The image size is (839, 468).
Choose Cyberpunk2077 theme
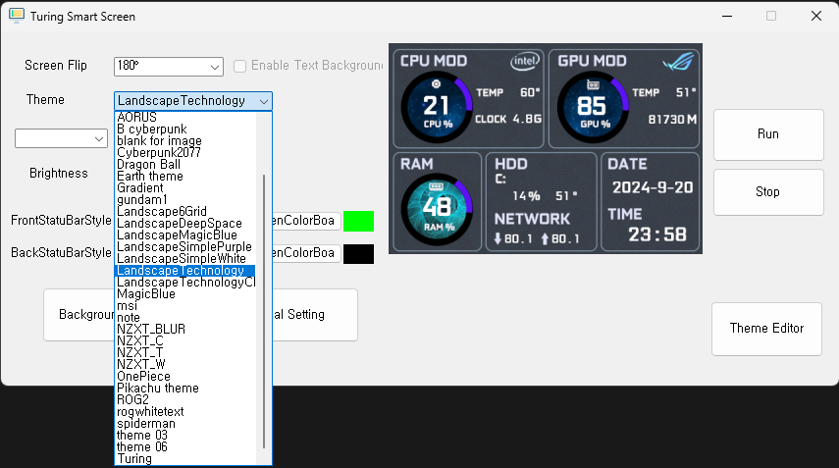[x=185, y=152]
